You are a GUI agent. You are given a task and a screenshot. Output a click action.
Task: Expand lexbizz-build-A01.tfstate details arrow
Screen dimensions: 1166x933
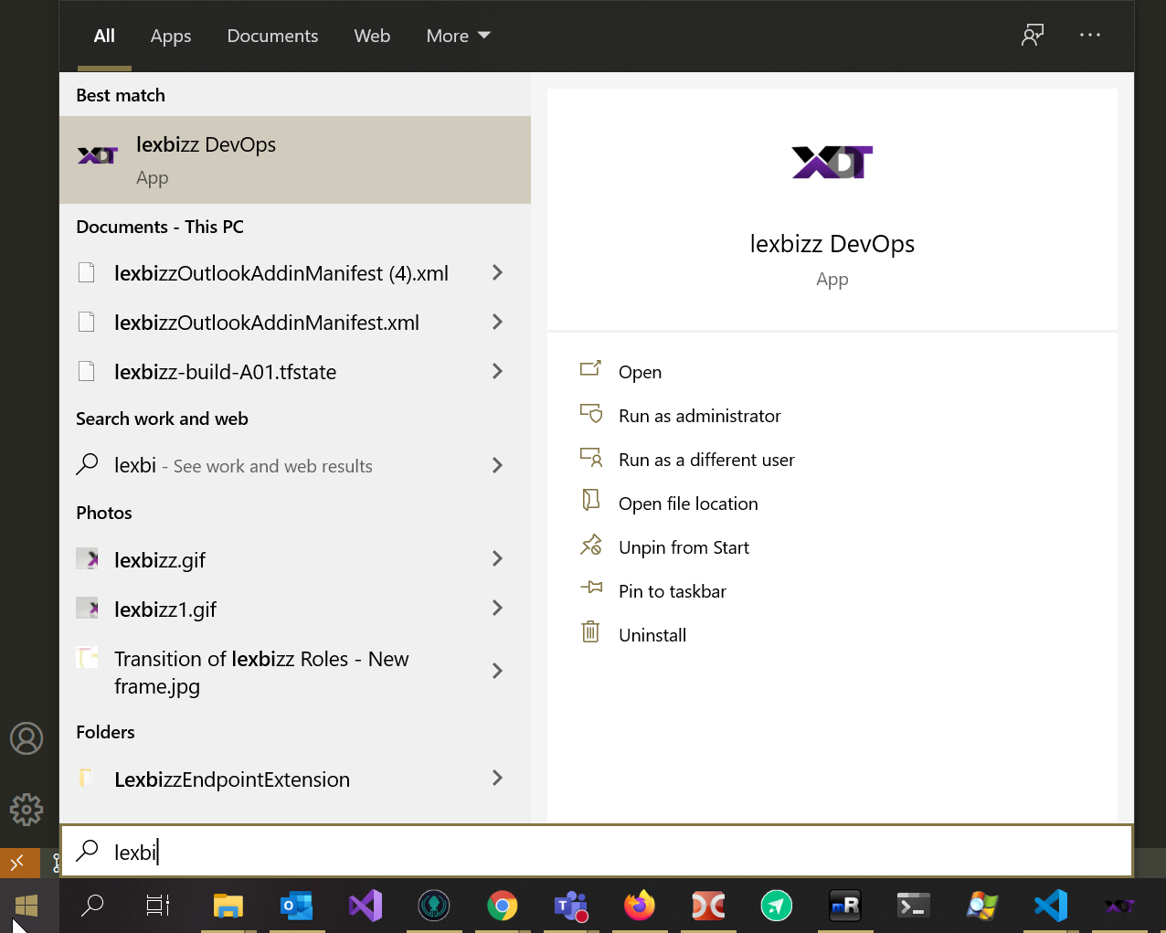497,371
